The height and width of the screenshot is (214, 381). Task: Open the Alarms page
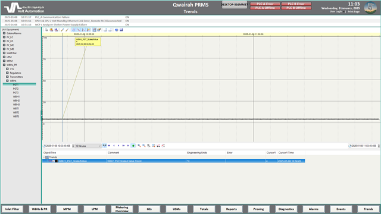[314, 209]
